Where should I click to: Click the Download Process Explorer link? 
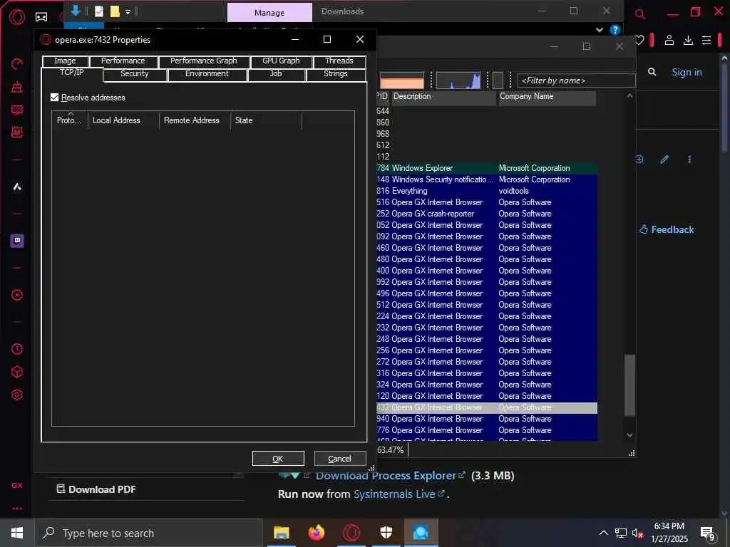click(386, 475)
